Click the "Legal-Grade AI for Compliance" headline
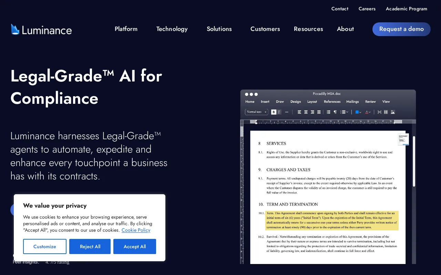 tap(86, 87)
